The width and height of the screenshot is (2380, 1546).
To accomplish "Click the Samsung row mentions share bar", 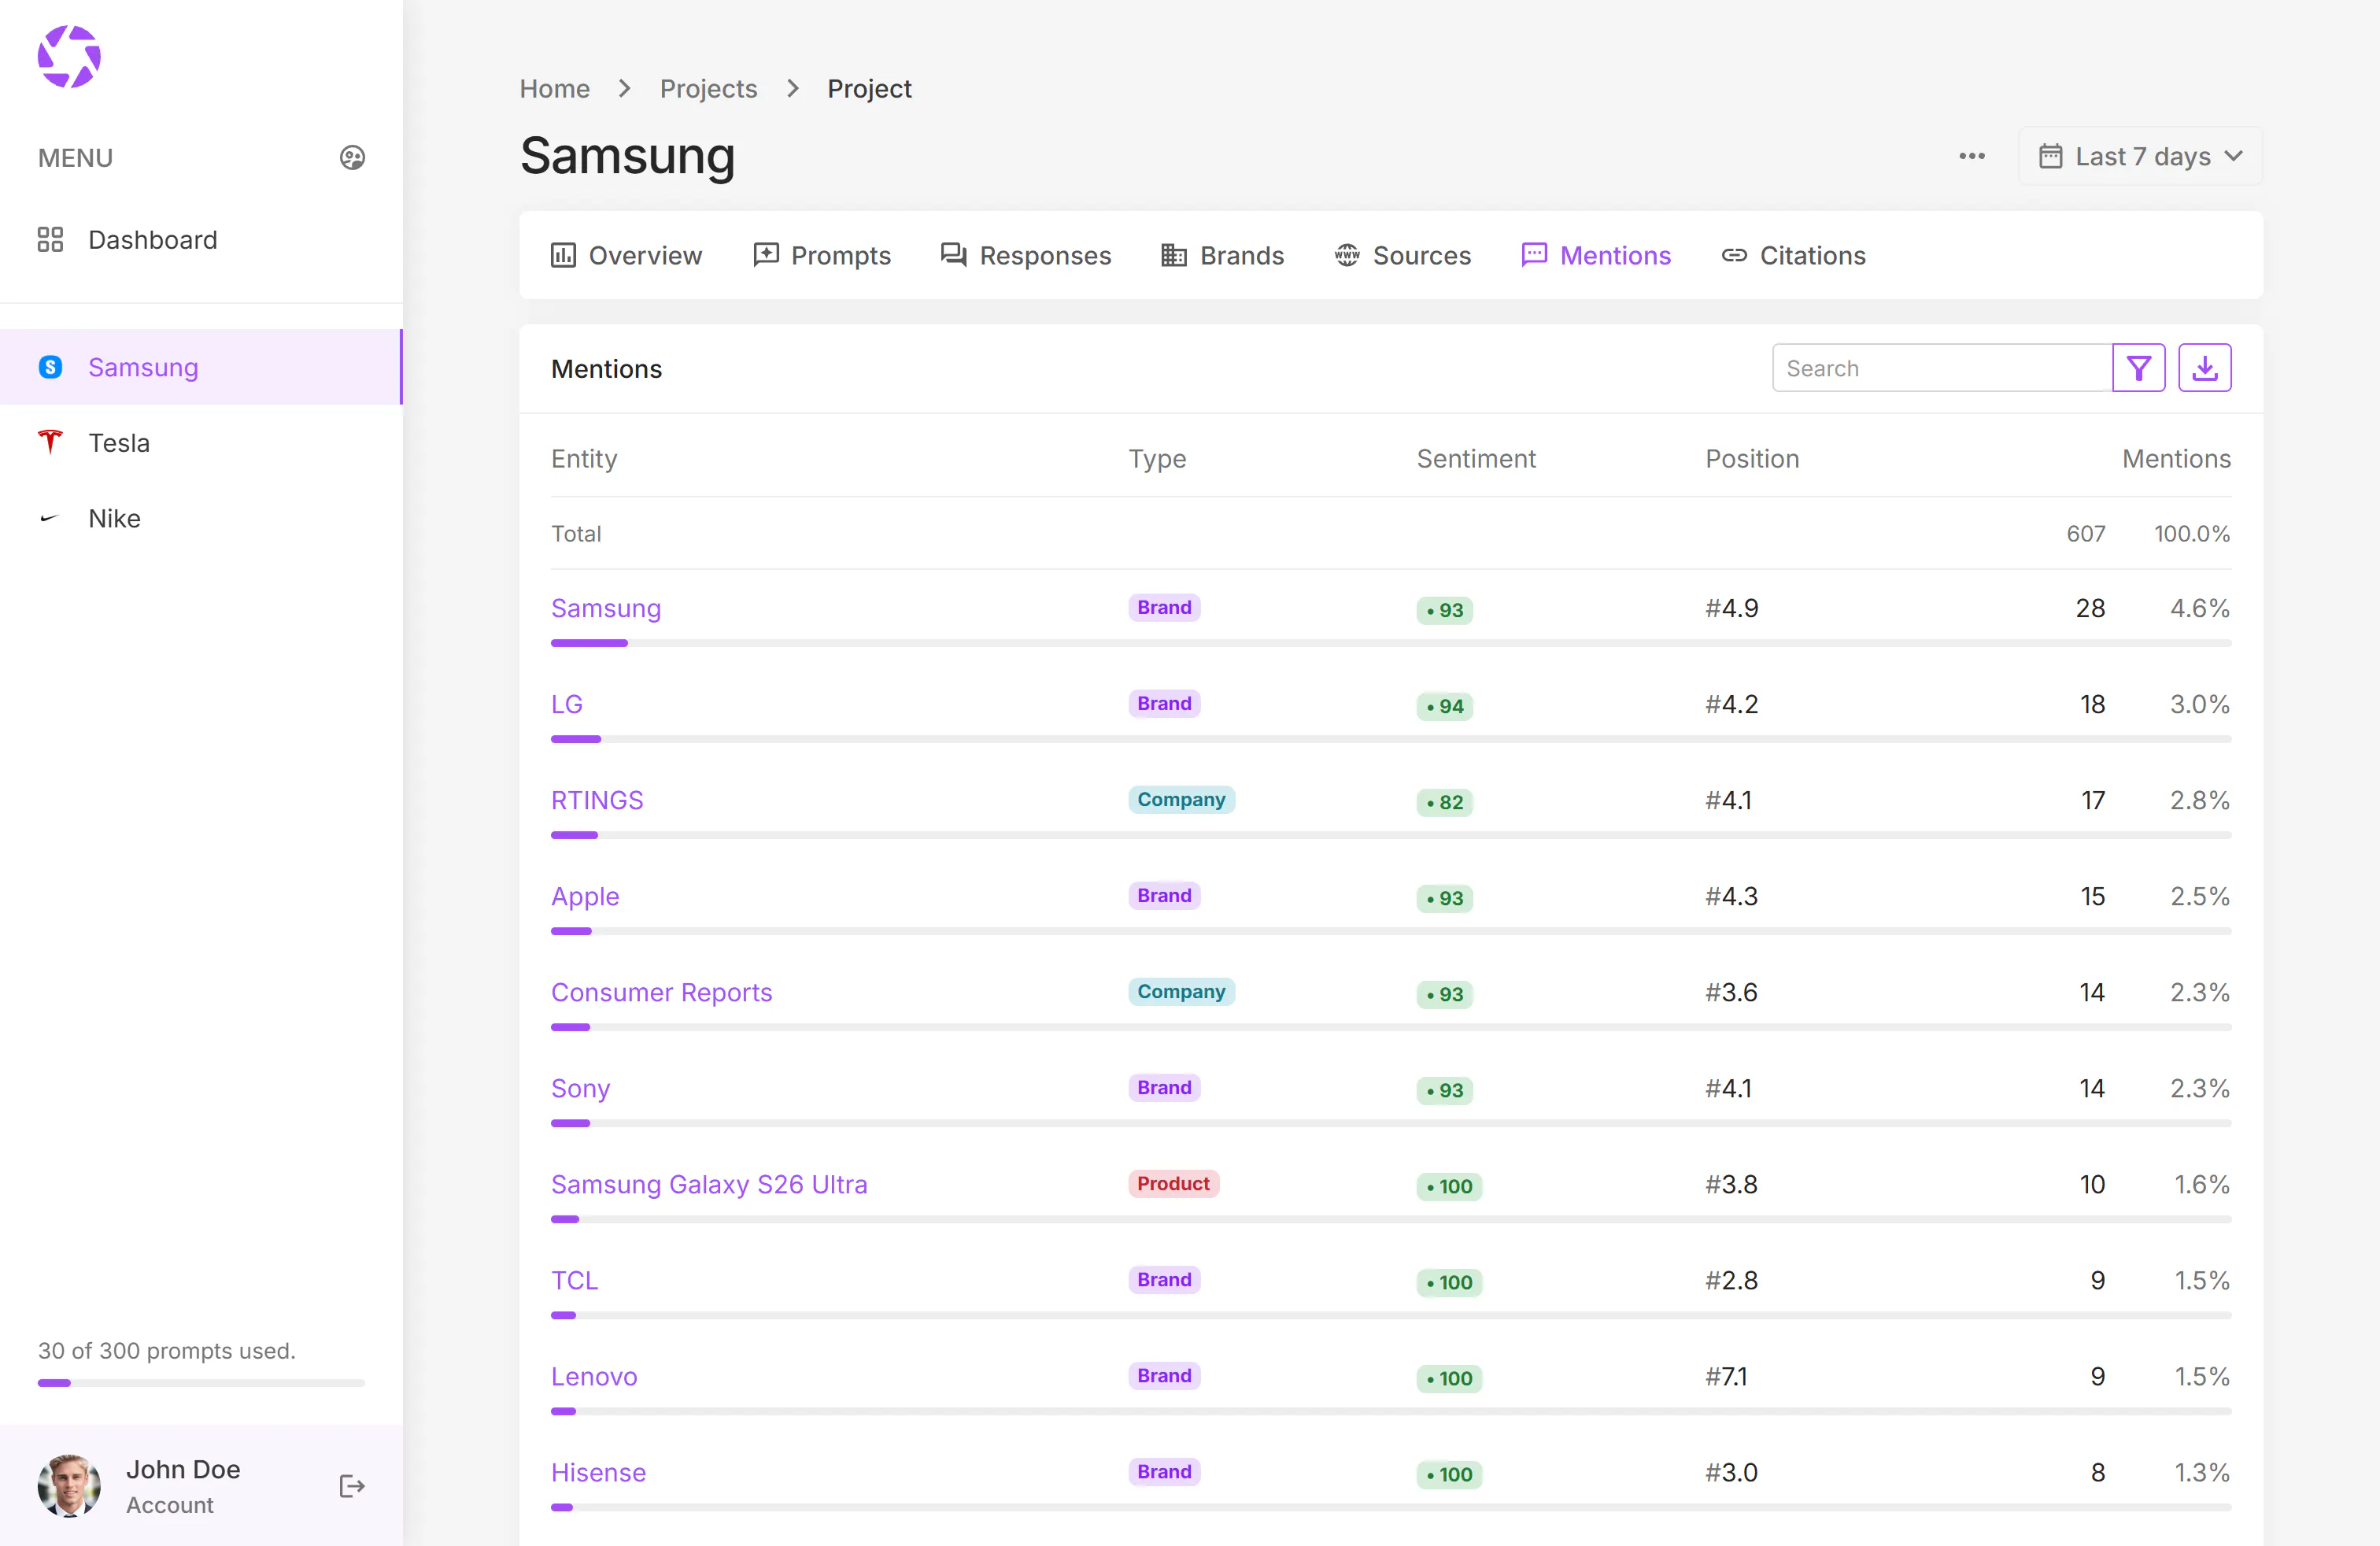I will click(1391, 643).
